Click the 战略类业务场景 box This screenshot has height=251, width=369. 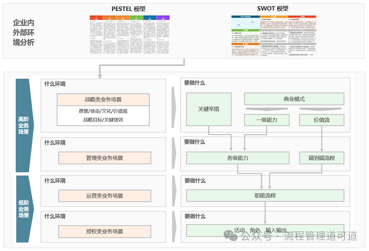(x=103, y=99)
